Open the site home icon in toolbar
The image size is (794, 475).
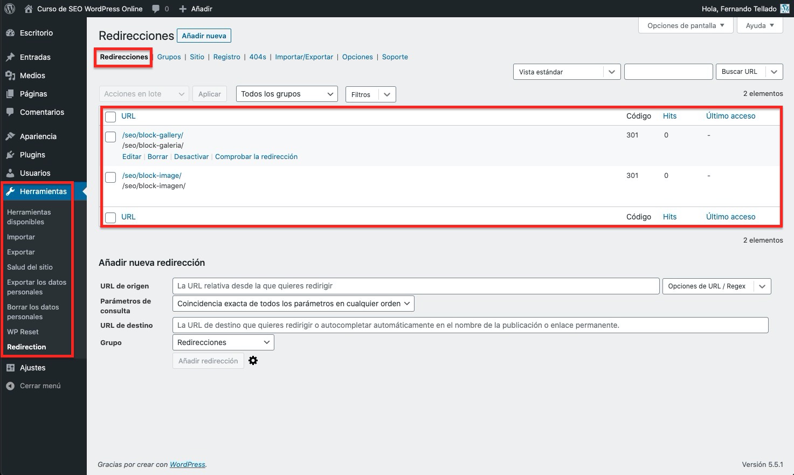tap(29, 9)
